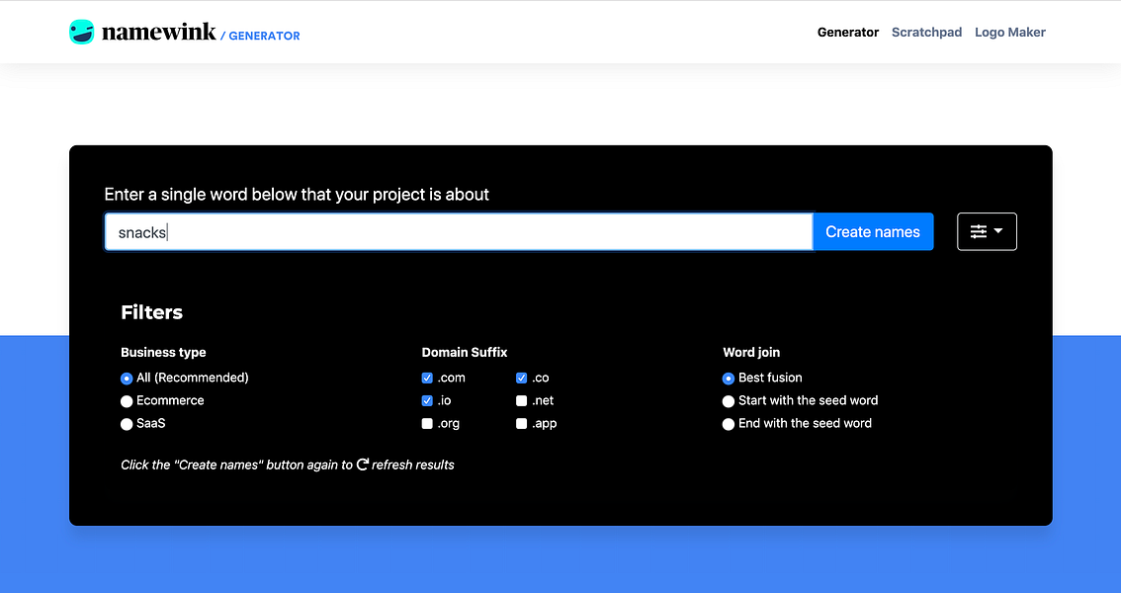Image resolution: width=1121 pixels, height=593 pixels.
Task: Click the Create names button
Action: point(873,231)
